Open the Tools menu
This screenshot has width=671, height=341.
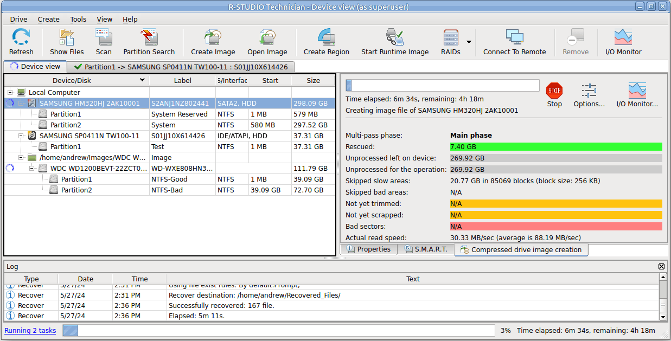[78, 19]
